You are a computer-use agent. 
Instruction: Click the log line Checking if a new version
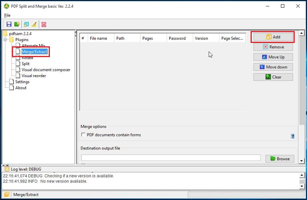[58, 176]
